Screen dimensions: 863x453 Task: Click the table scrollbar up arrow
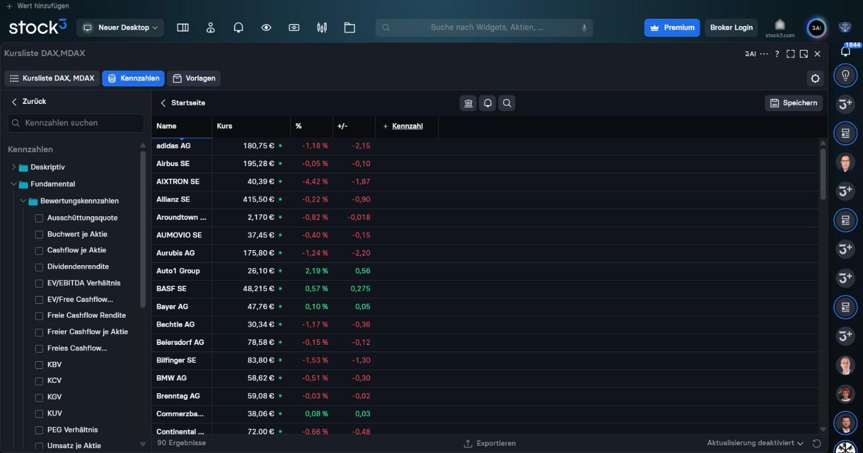[x=822, y=143]
